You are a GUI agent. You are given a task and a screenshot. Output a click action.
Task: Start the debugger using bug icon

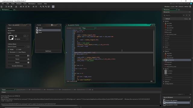(21, 7)
